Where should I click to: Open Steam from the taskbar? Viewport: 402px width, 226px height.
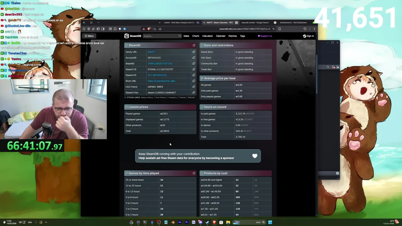(x=207, y=222)
